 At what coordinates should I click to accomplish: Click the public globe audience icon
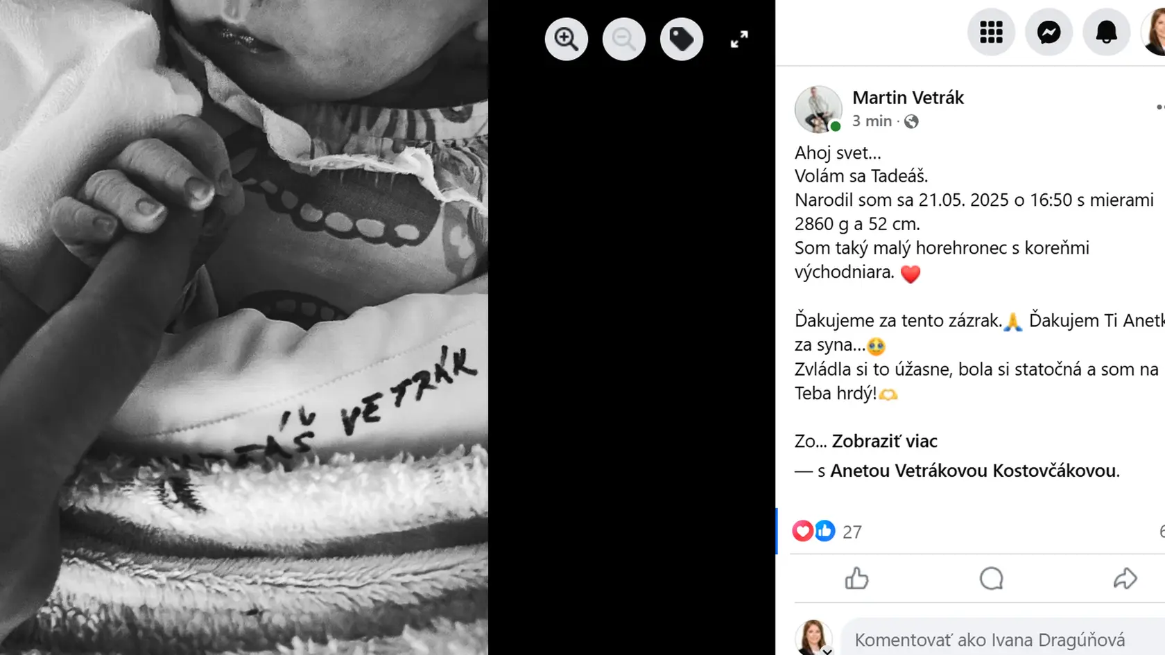coord(911,121)
